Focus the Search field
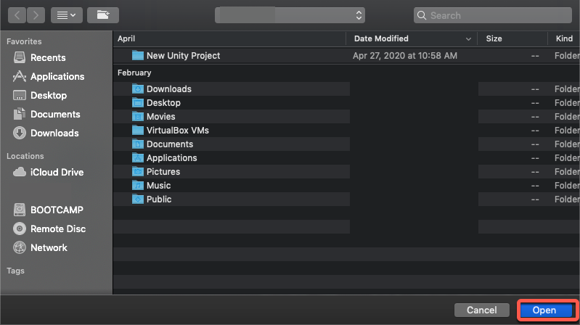 (493, 15)
